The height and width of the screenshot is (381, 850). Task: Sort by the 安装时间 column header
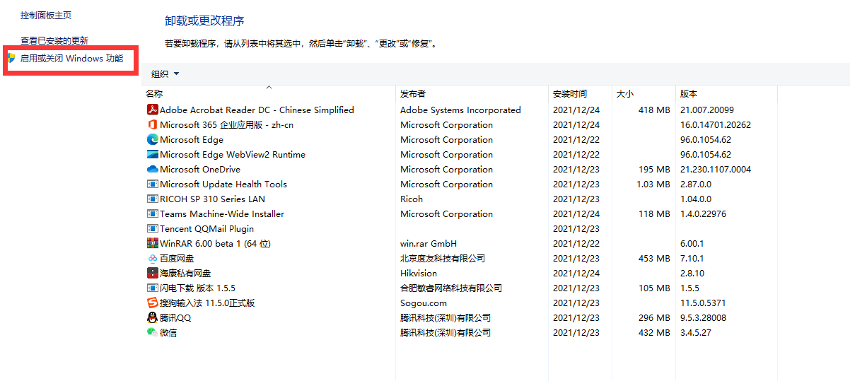click(570, 93)
